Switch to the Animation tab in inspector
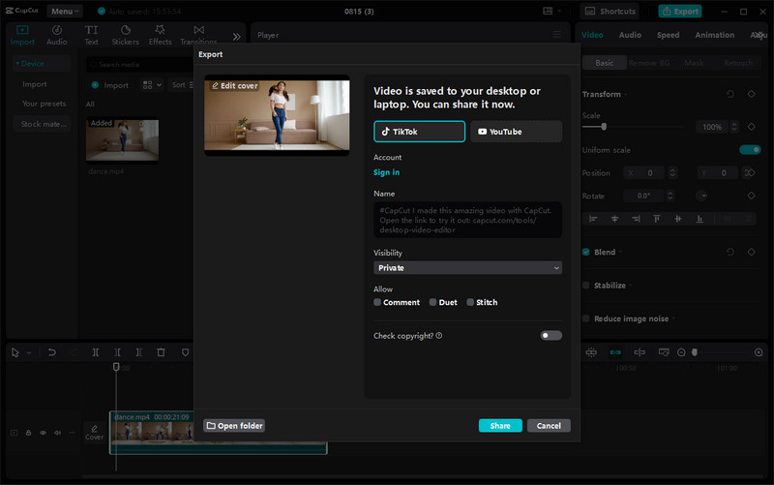The height and width of the screenshot is (485, 774). [x=714, y=35]
